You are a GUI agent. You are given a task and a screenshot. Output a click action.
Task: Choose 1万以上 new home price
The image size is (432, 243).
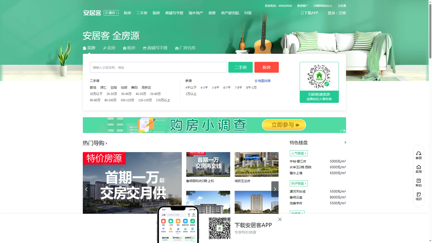pyautogui.click(x=191, y=94)
